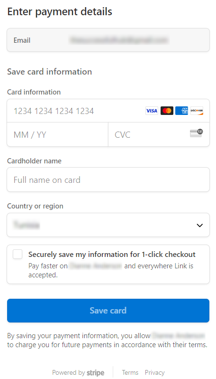This screenshot has width=216, height=379.
Task: Click the Email field
Action: [x=108, y=40]
